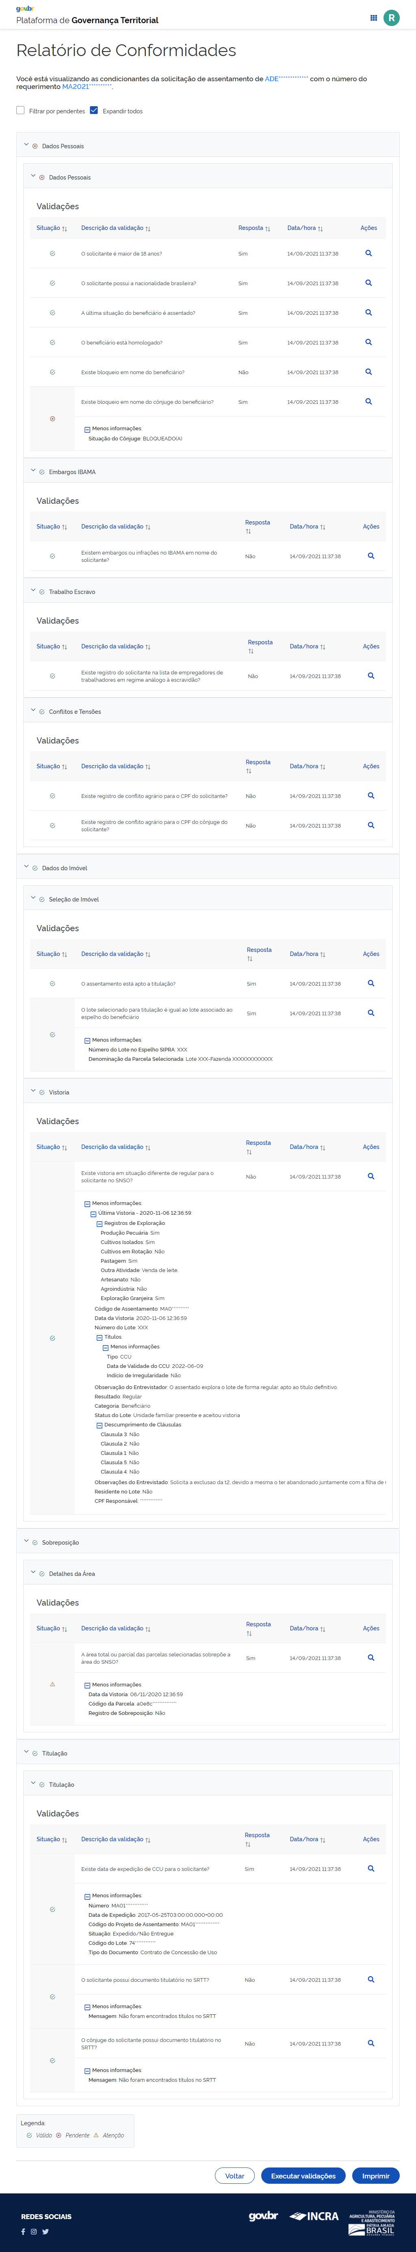Screen dimensions: 416x2252
Task: Collapse the 'Embargos IBAMA' section
Action: click(33, 471)
